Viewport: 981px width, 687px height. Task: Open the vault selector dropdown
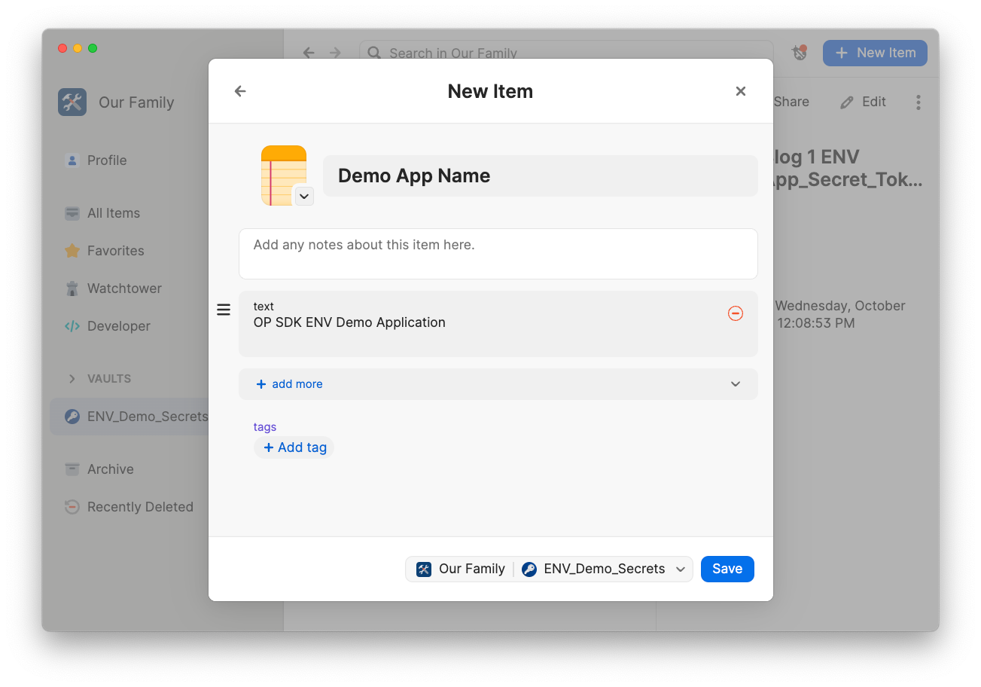coord(681,569)
